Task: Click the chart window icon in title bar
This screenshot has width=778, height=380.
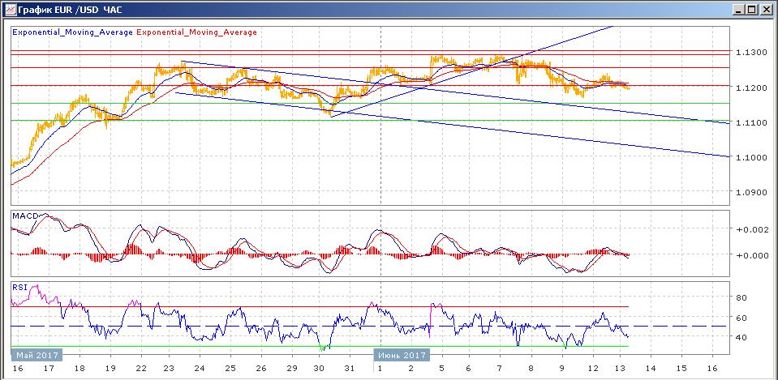Action: 8,9
